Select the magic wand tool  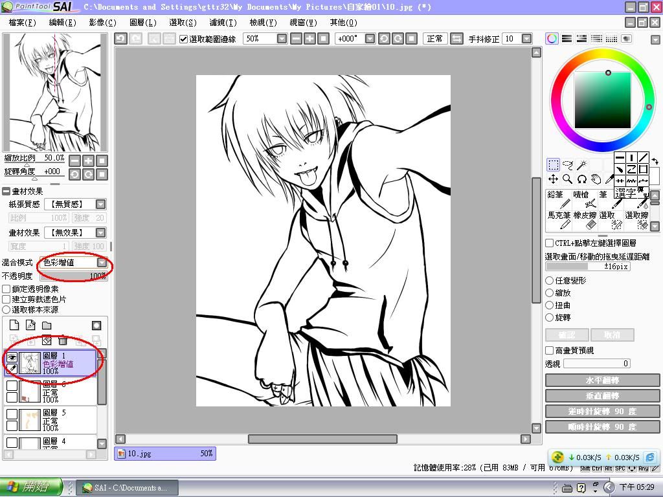click(582, 165)
